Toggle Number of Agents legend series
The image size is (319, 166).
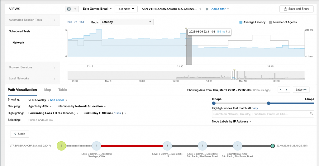click(283, 22)
